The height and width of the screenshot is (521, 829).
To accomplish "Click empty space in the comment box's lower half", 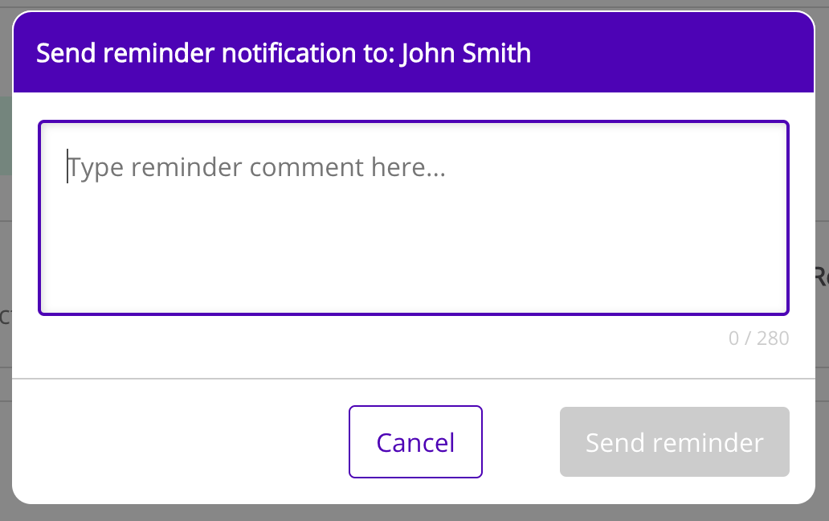I will (x=414, y=265).
